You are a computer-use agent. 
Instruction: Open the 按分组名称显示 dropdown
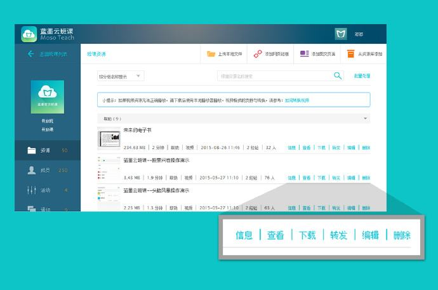121,76
